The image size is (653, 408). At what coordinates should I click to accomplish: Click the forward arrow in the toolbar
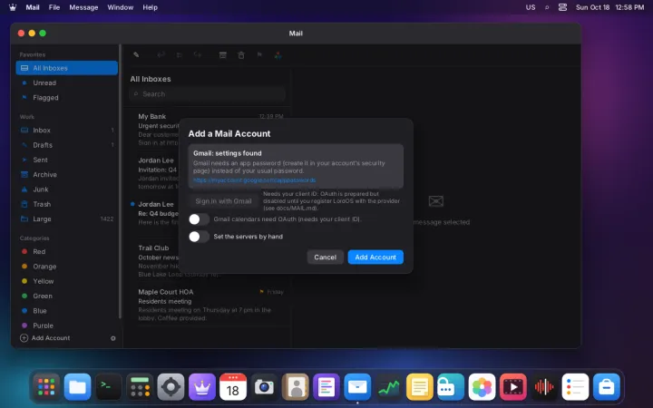[198, 55]
